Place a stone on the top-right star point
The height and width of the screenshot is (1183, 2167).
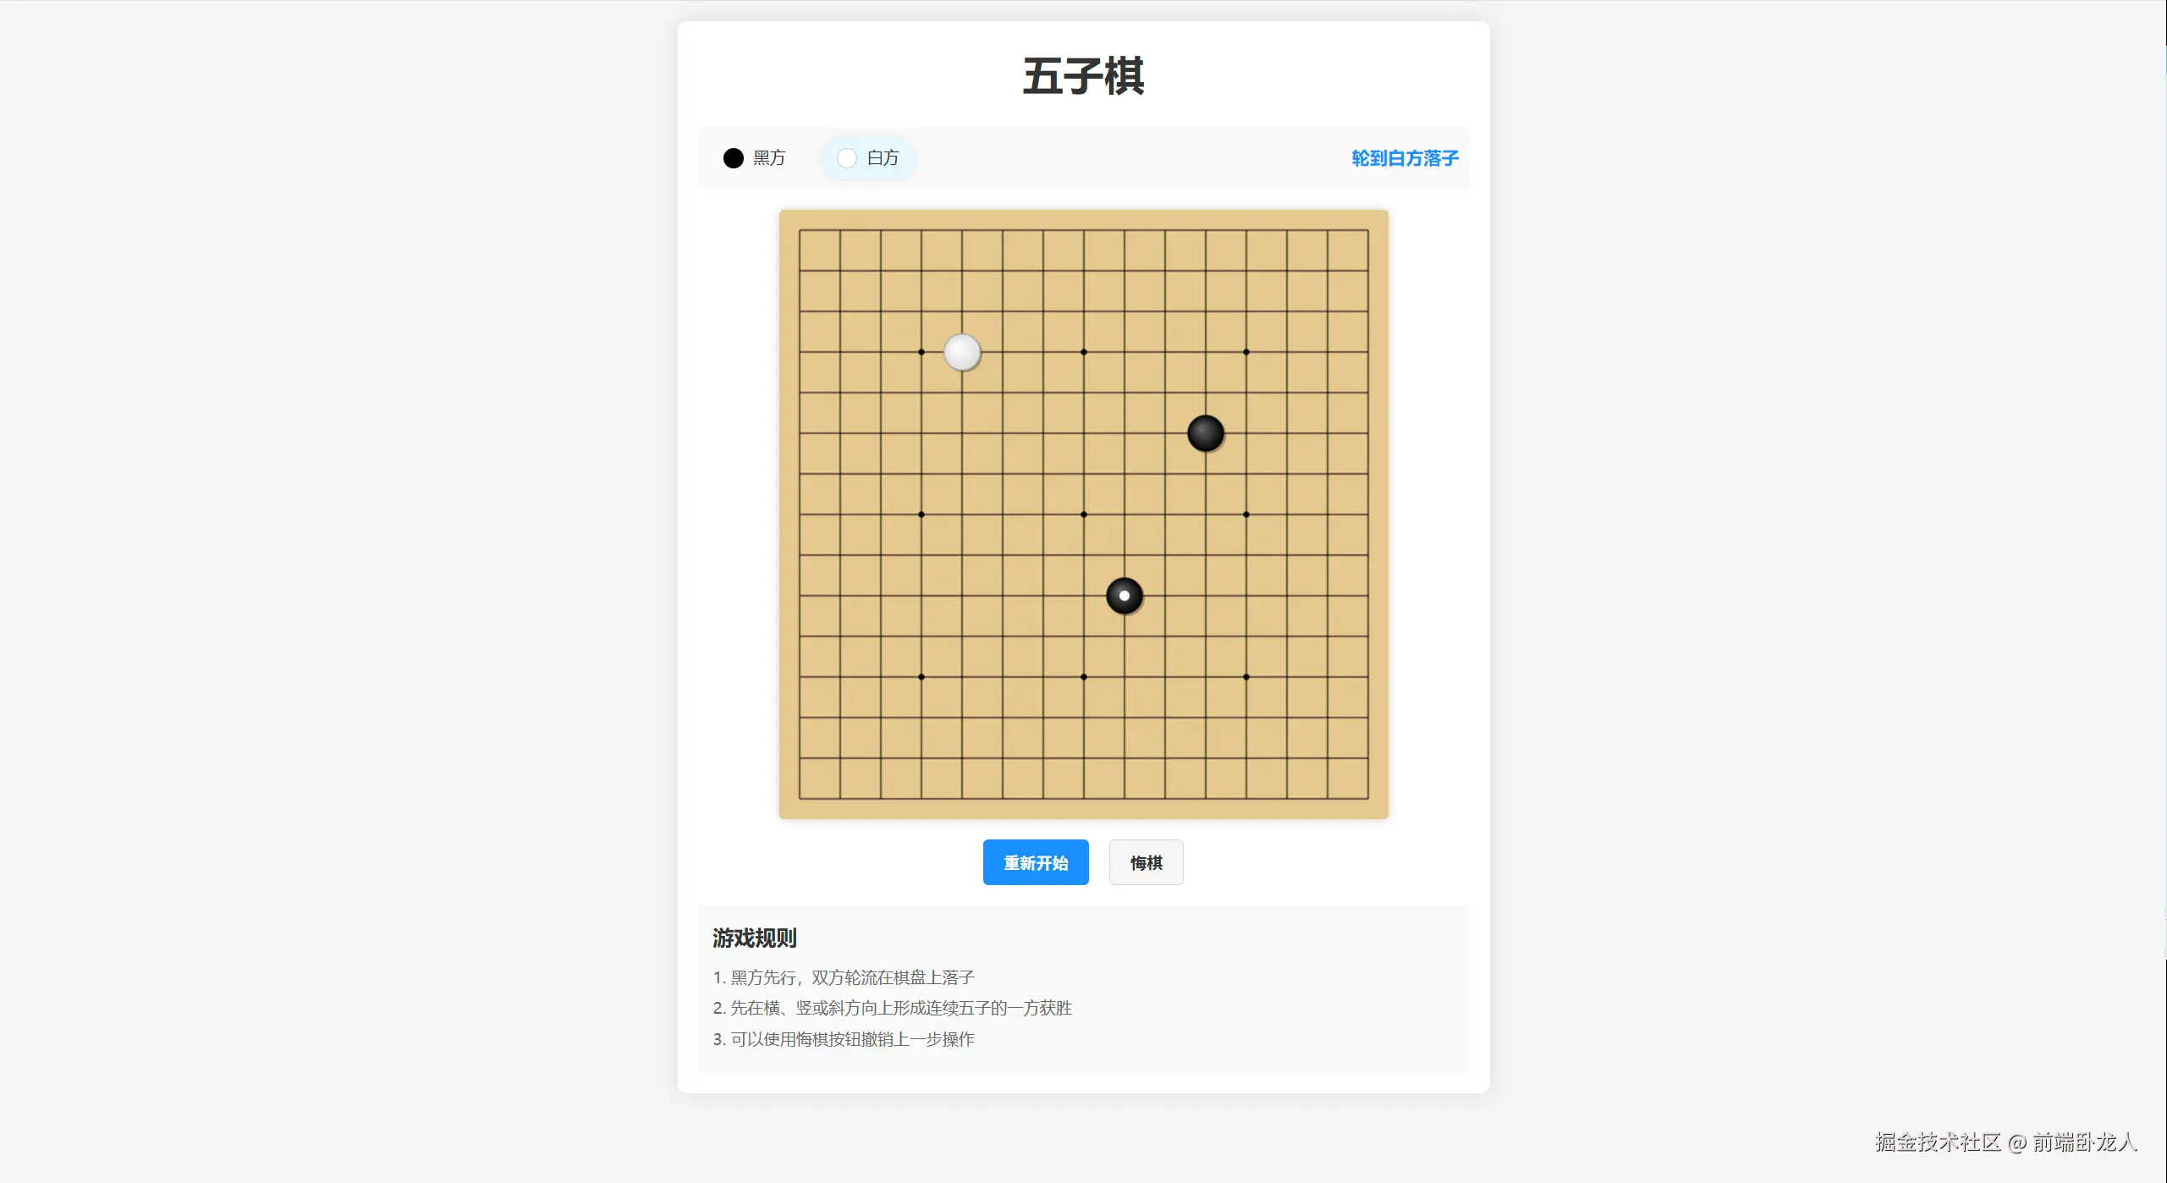[1246, 352]
